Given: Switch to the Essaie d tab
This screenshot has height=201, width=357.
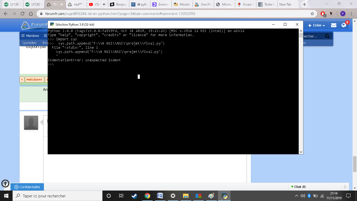Looking at the screenshot, I should point(245,4).
